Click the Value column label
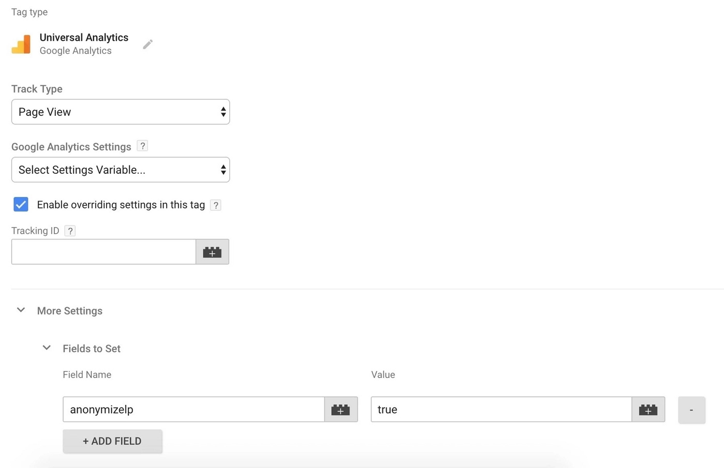The width and height of the screenshot is (724, 468). [x=383, y=374]
